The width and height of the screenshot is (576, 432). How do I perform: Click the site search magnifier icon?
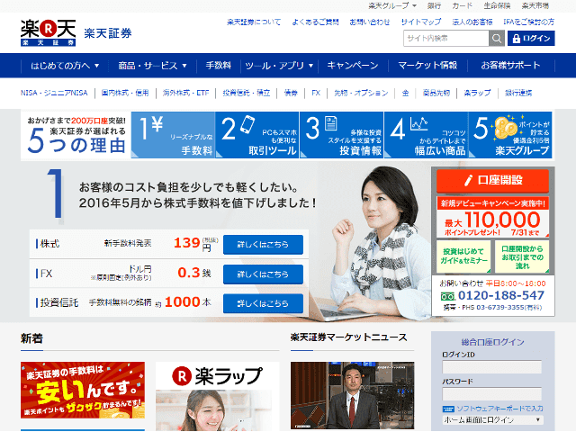[497, 38]
